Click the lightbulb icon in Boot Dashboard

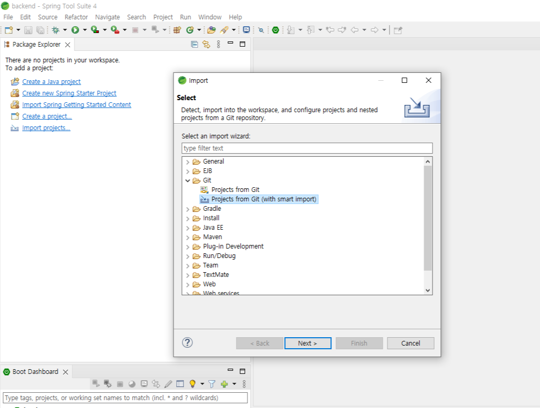192,384
